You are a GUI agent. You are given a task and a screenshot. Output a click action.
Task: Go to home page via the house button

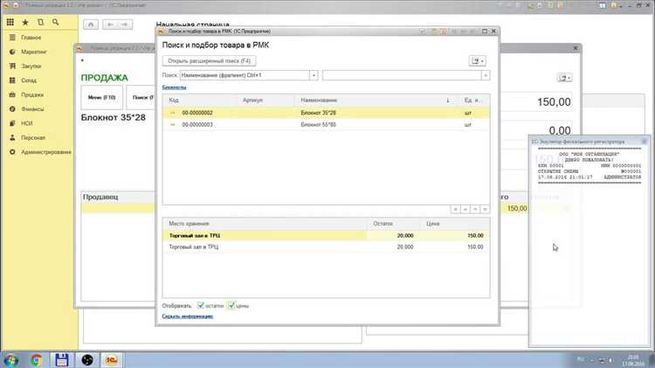(91, 24)
